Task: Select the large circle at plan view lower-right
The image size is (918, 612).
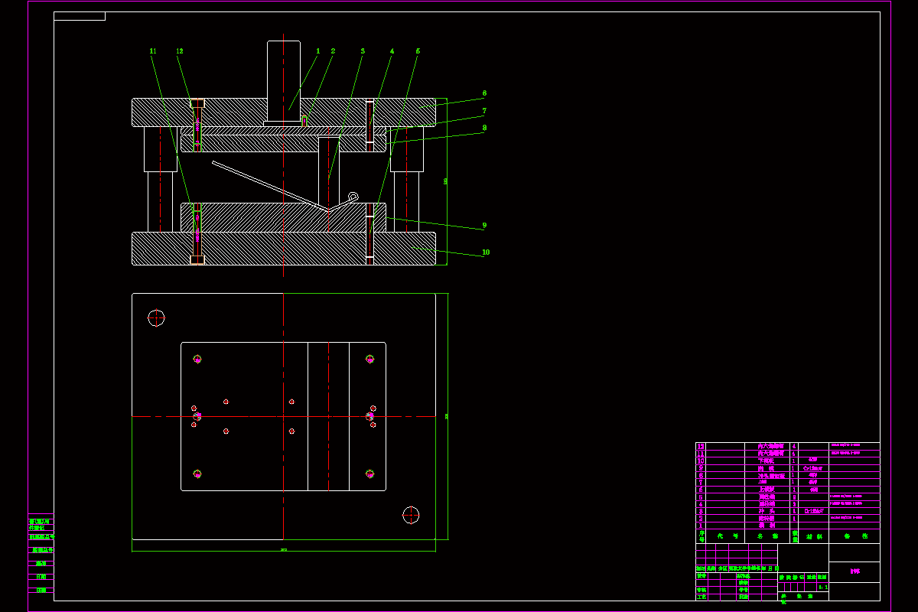Action: 411,515
